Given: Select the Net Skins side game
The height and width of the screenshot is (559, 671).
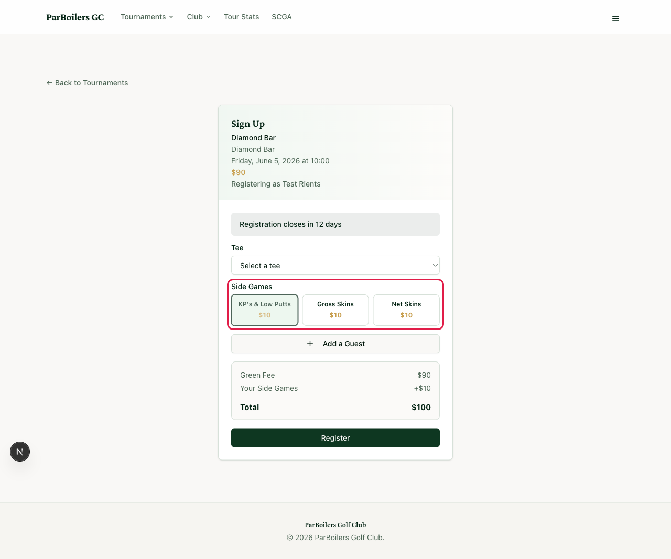Looking at the screenshot, I should tap(406, 310).
